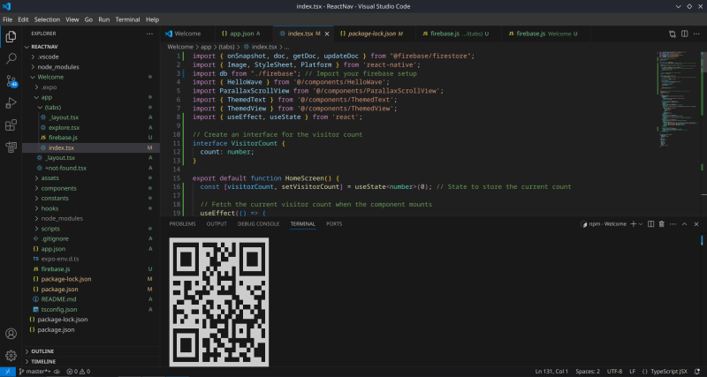The height and width of the screenshot is (377, 707).
Task: Switch to the app.json editor tab
Action: (x=243, y=34)
